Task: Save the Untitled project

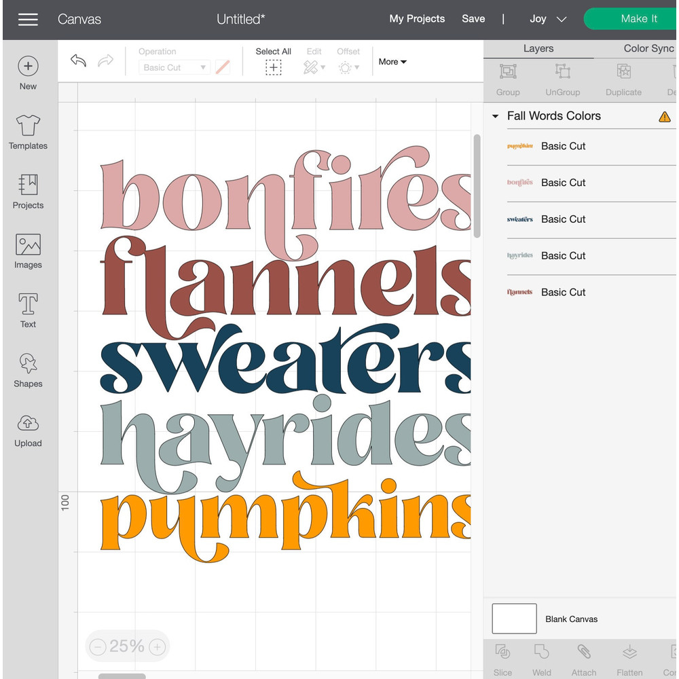Action: [x=473, y=19]
